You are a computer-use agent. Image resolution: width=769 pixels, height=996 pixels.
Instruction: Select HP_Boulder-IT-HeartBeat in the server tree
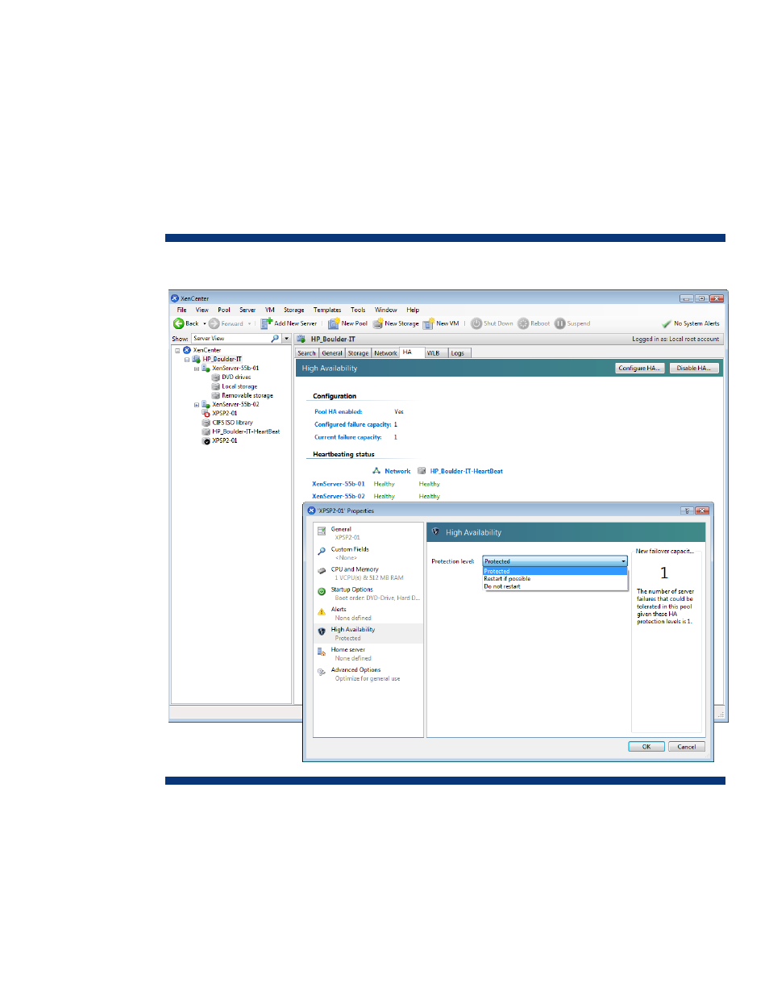[x=246, y=431]
